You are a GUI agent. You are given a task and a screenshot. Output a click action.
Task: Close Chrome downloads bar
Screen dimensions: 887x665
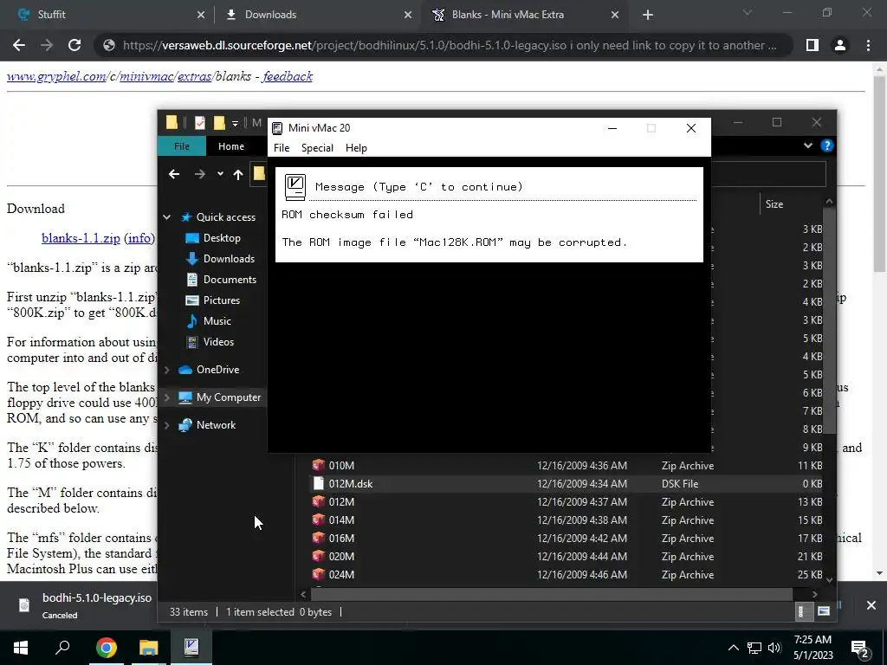tap(871, 605)
